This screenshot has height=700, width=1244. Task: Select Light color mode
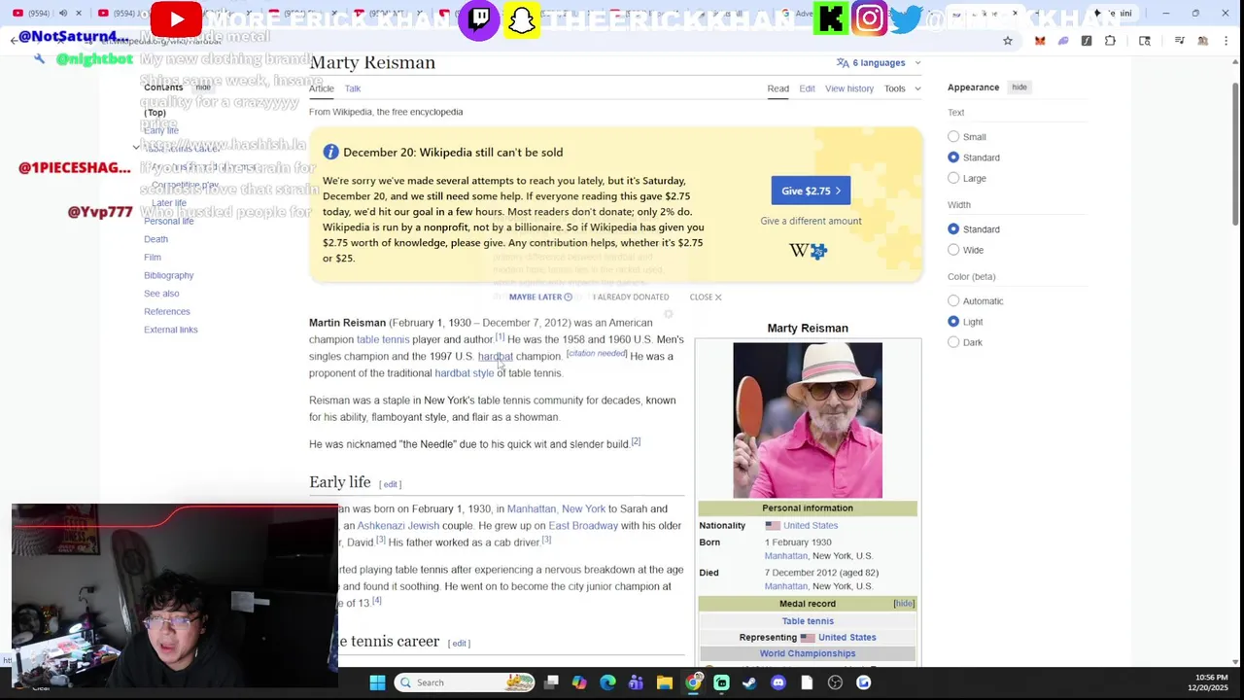tap(953, 322)
